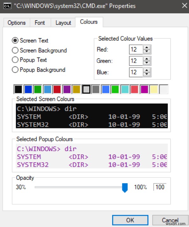Click the Cancel button
This screenshot has width=189, height=227.
coord(170,220)
